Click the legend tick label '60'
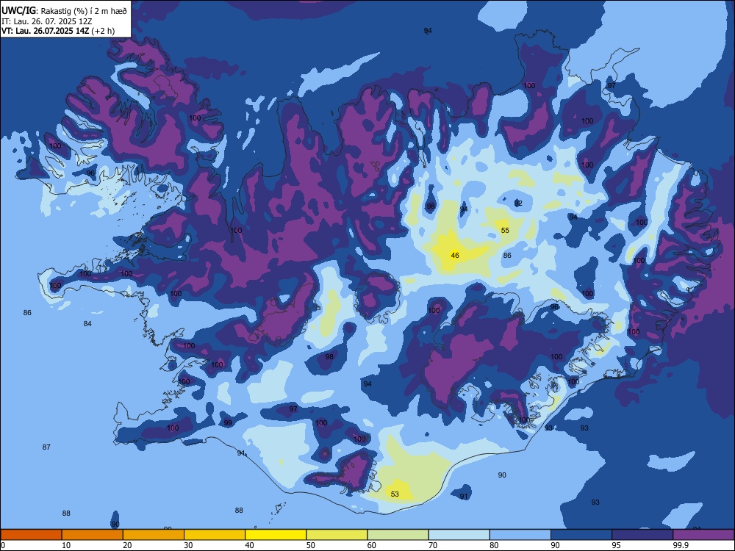The width and height of the screenshot is (735, 551). (x=372, y=545)
